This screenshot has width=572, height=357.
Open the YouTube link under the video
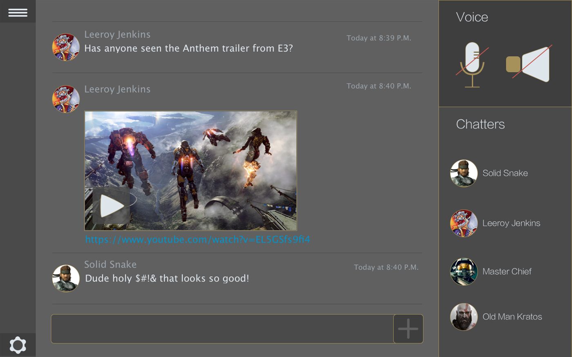pos(197,239)
